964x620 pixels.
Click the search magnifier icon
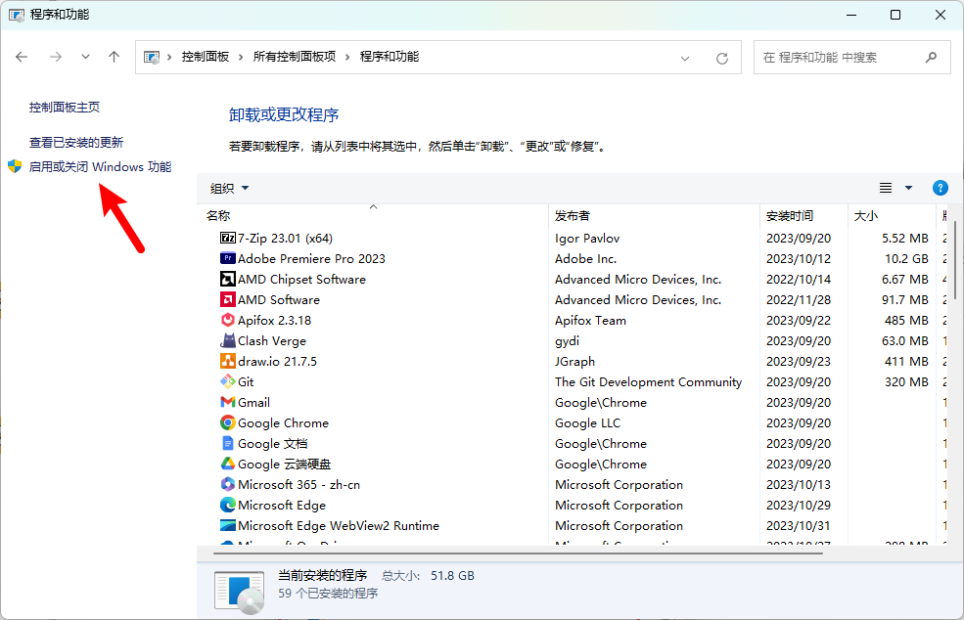click(x=932, y=57)
